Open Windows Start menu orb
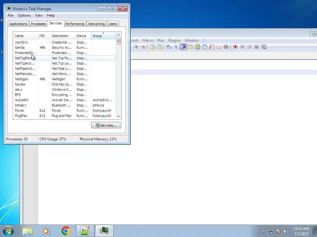Screen dimensions: 317x237 [8, 231]
